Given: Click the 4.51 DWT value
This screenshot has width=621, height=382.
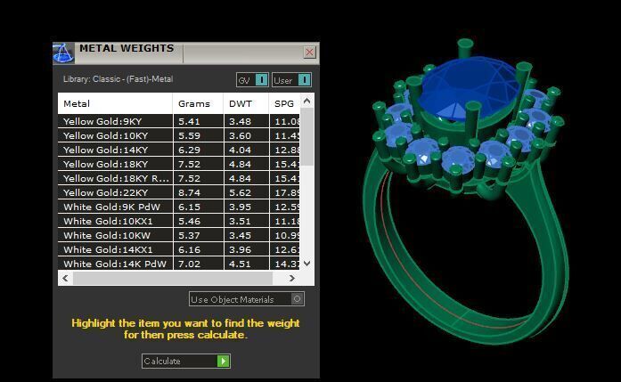Looking at the screenshot, I should (x=240, y=264).
